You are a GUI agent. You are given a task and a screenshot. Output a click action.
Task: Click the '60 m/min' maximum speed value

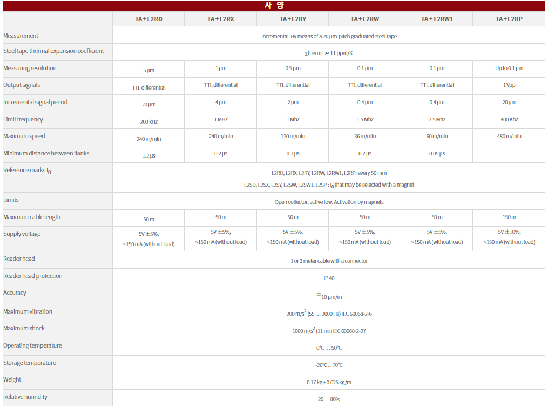tap(437, 136)
